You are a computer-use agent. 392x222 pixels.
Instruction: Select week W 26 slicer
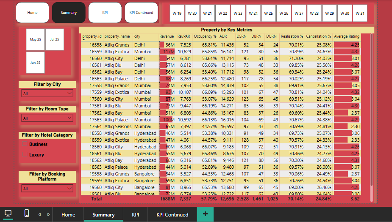(x=284, y=13)
